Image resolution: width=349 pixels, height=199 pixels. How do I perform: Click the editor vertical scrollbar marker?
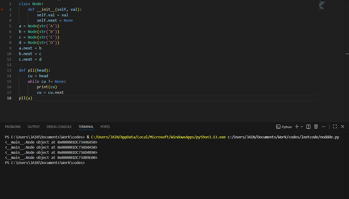pos(347,54)
